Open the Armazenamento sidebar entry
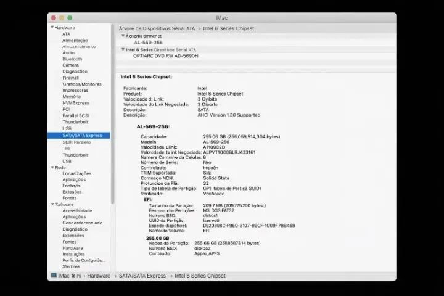Viewport: 444px width, 296px height. pos(79,46)
